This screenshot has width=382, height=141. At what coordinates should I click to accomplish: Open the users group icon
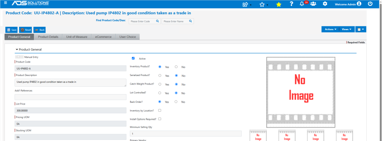coord(313,4)
